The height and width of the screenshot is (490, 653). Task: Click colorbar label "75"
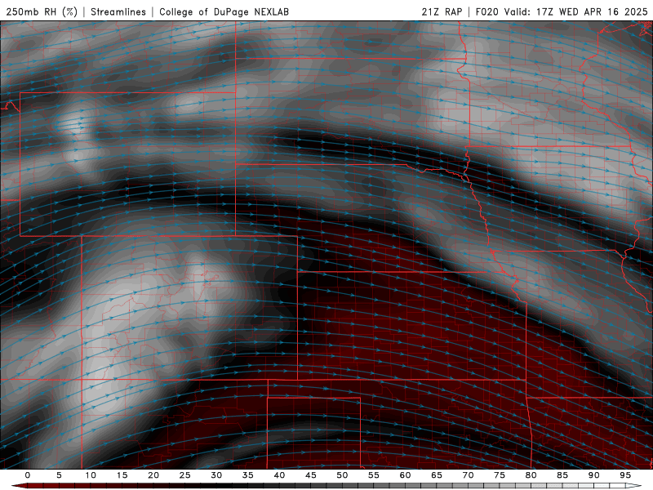coord(500,475)
